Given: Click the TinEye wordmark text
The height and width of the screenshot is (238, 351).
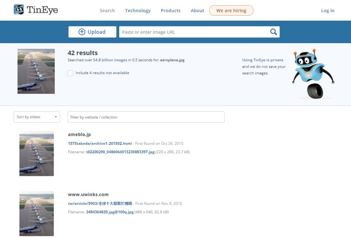Looking at the screenshot, I should (42, 10).
